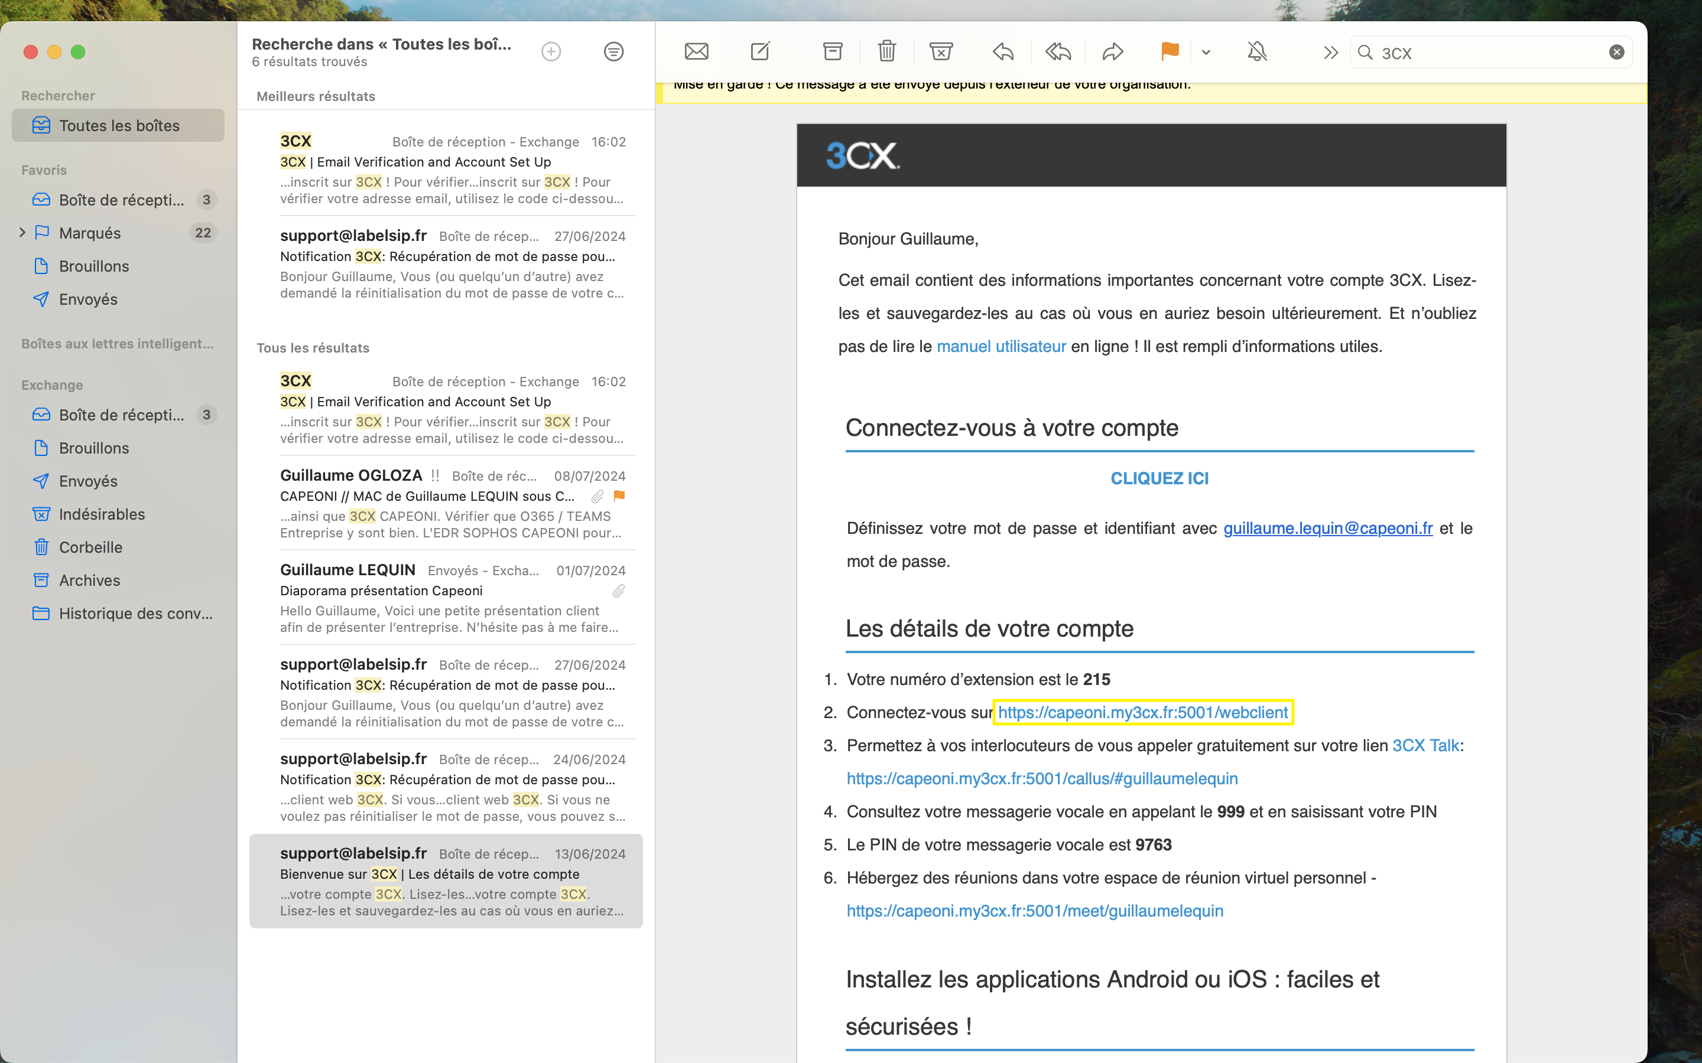The height and width of the screenshot is (1063, 1702).
Task: Open Exchange Boîte de réception
Action: 118,415
